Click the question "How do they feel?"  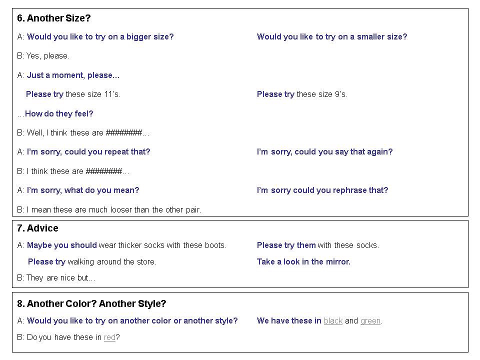[59, 114]
